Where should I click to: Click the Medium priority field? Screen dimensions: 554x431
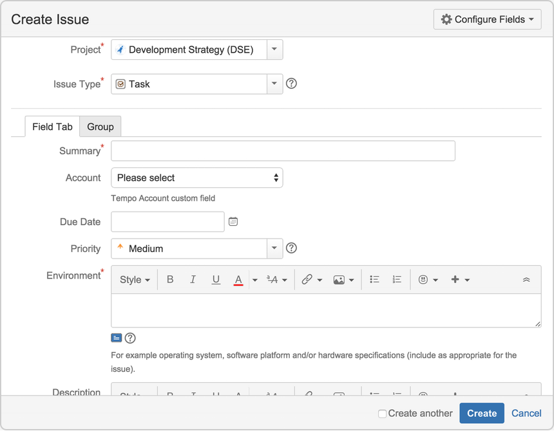189,248
